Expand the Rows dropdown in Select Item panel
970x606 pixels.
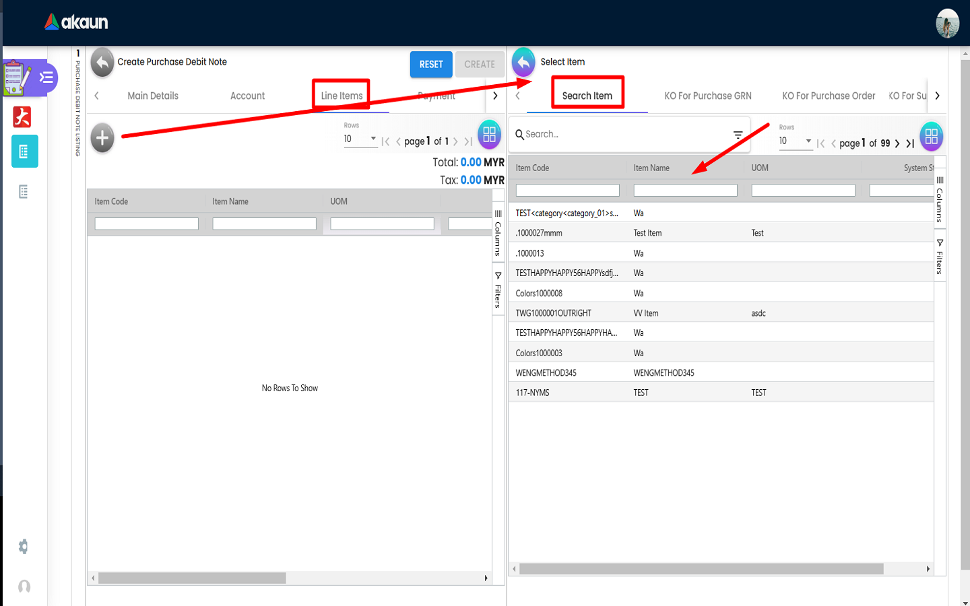tap(796, 141)
